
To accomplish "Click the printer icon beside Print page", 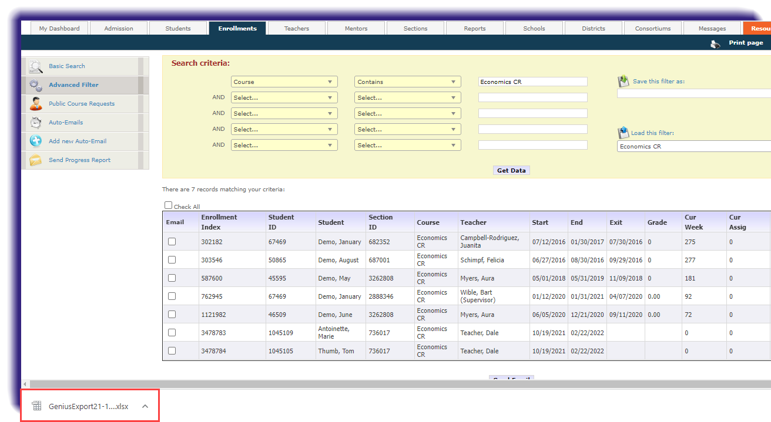I will tap(715, 43).
